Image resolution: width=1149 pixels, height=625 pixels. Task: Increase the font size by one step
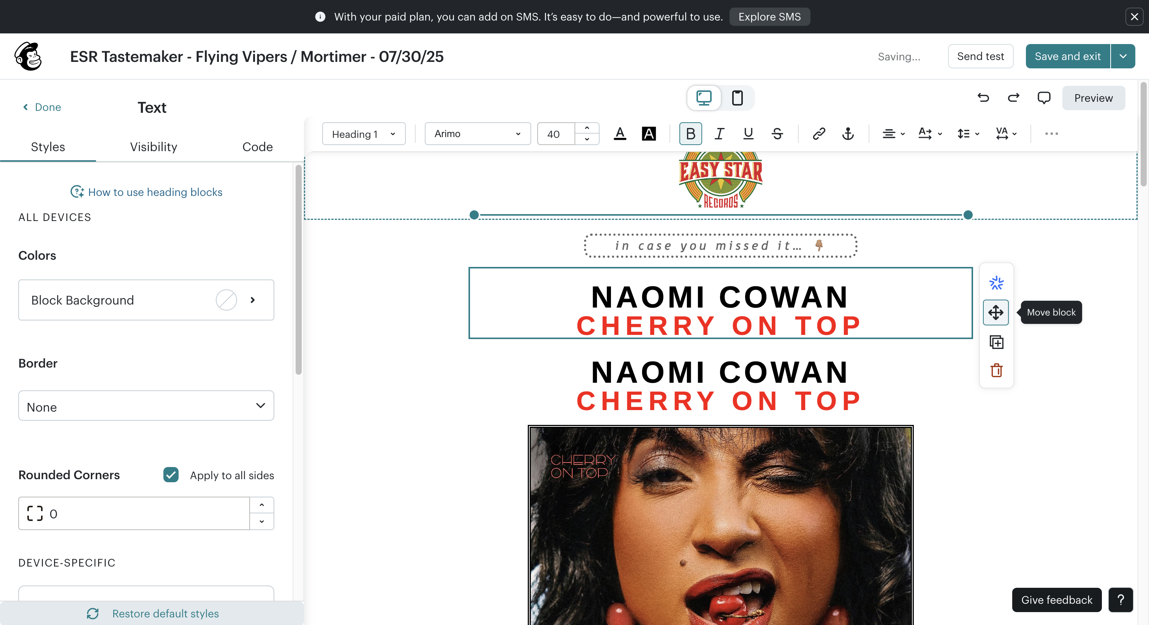click(587, 128)
